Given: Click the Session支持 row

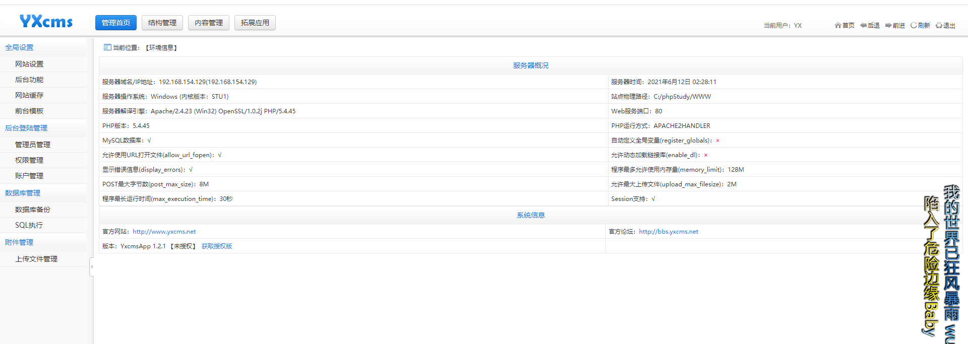Looking at the screenshot, I should click(x=785, y=198).
